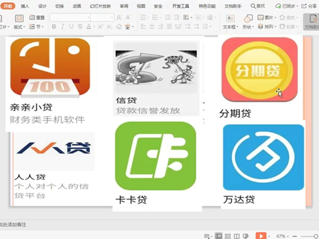Justify text alignment
The image size is (319, 239).
coord(169,27)
